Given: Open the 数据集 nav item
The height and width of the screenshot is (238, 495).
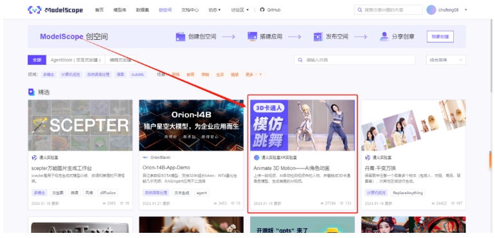Looking at the screenshot, I should pos(142,10).
